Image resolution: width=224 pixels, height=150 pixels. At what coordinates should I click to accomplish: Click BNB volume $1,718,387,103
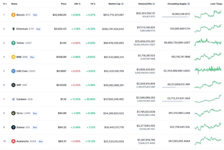[x=147, y=55]
